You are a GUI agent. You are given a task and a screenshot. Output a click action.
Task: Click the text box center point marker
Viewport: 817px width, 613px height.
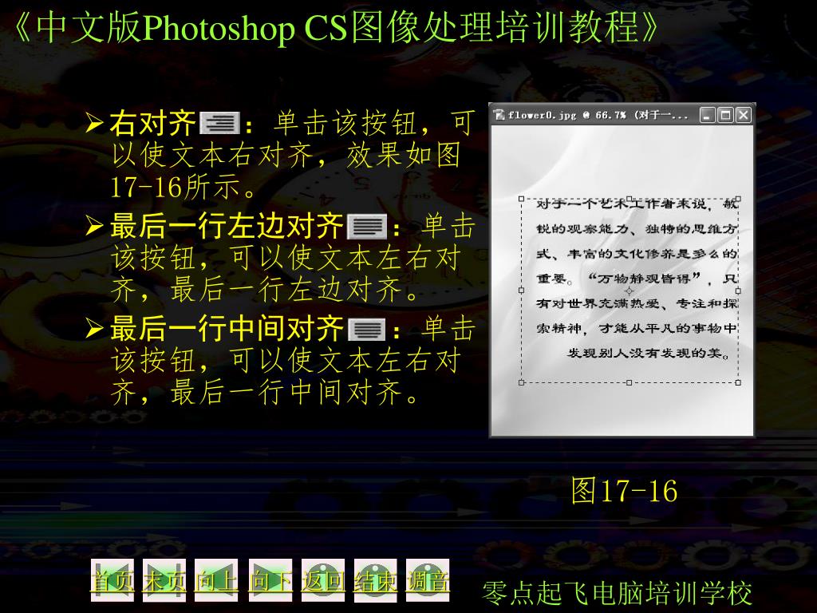click(630, 291)
